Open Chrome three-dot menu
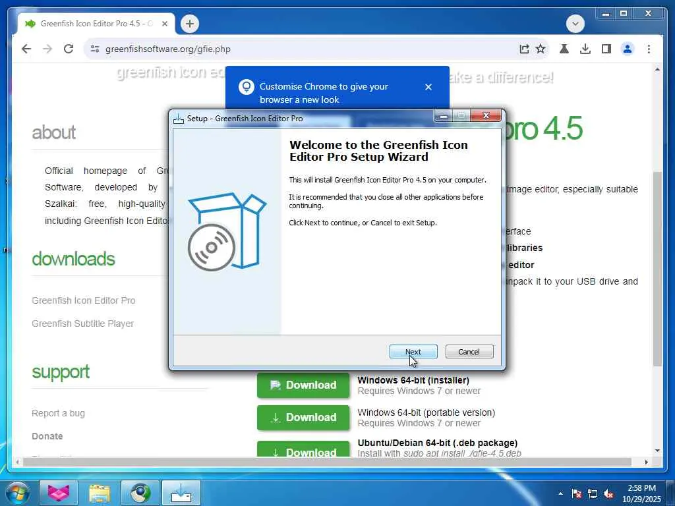 click(649, 49)
